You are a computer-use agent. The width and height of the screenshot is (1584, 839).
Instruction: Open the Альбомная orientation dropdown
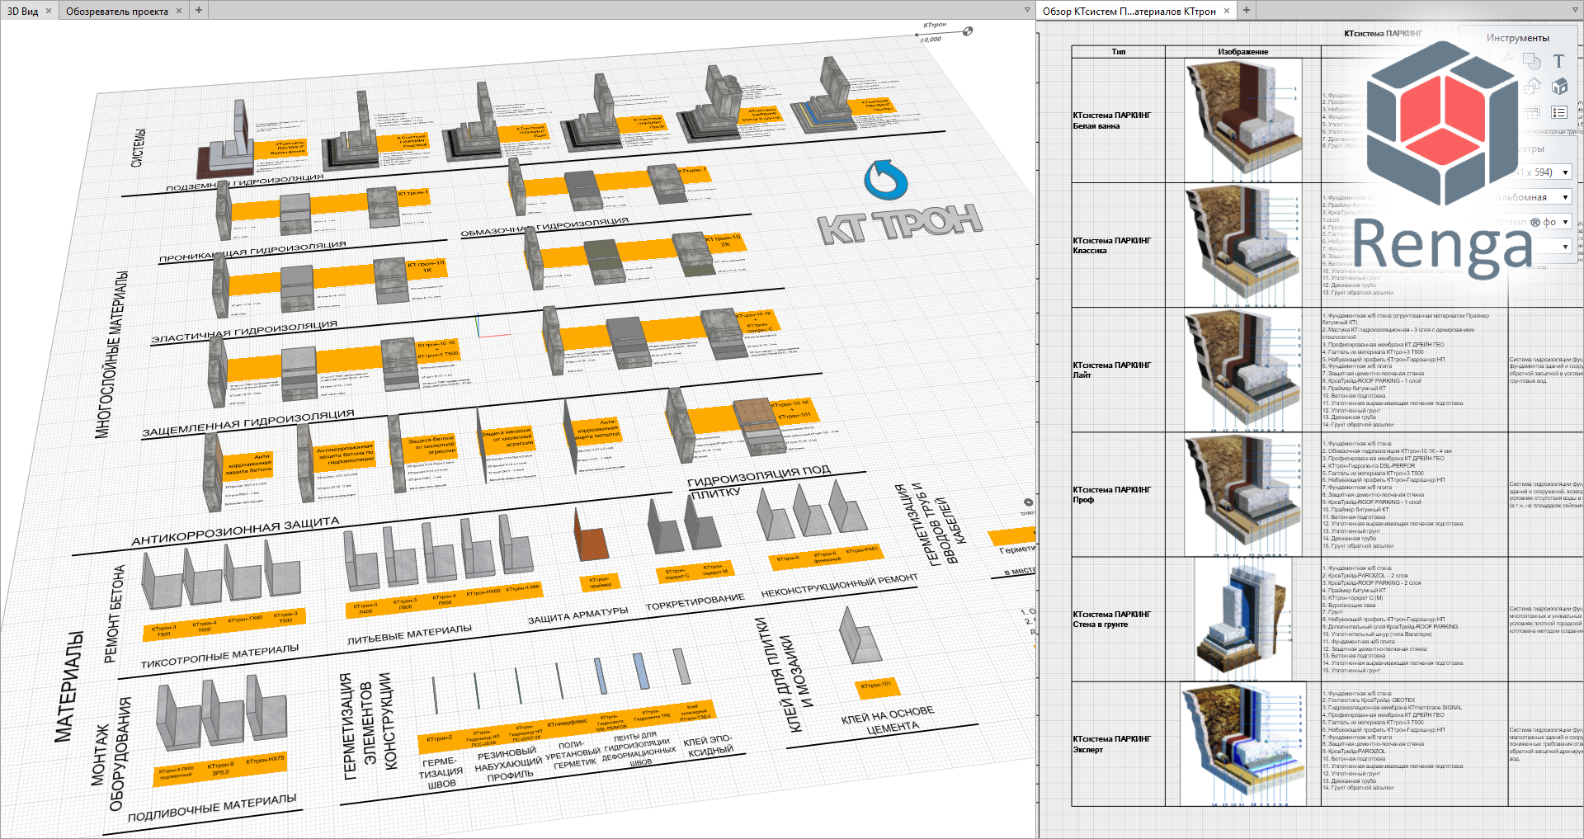pos(1566,197)
